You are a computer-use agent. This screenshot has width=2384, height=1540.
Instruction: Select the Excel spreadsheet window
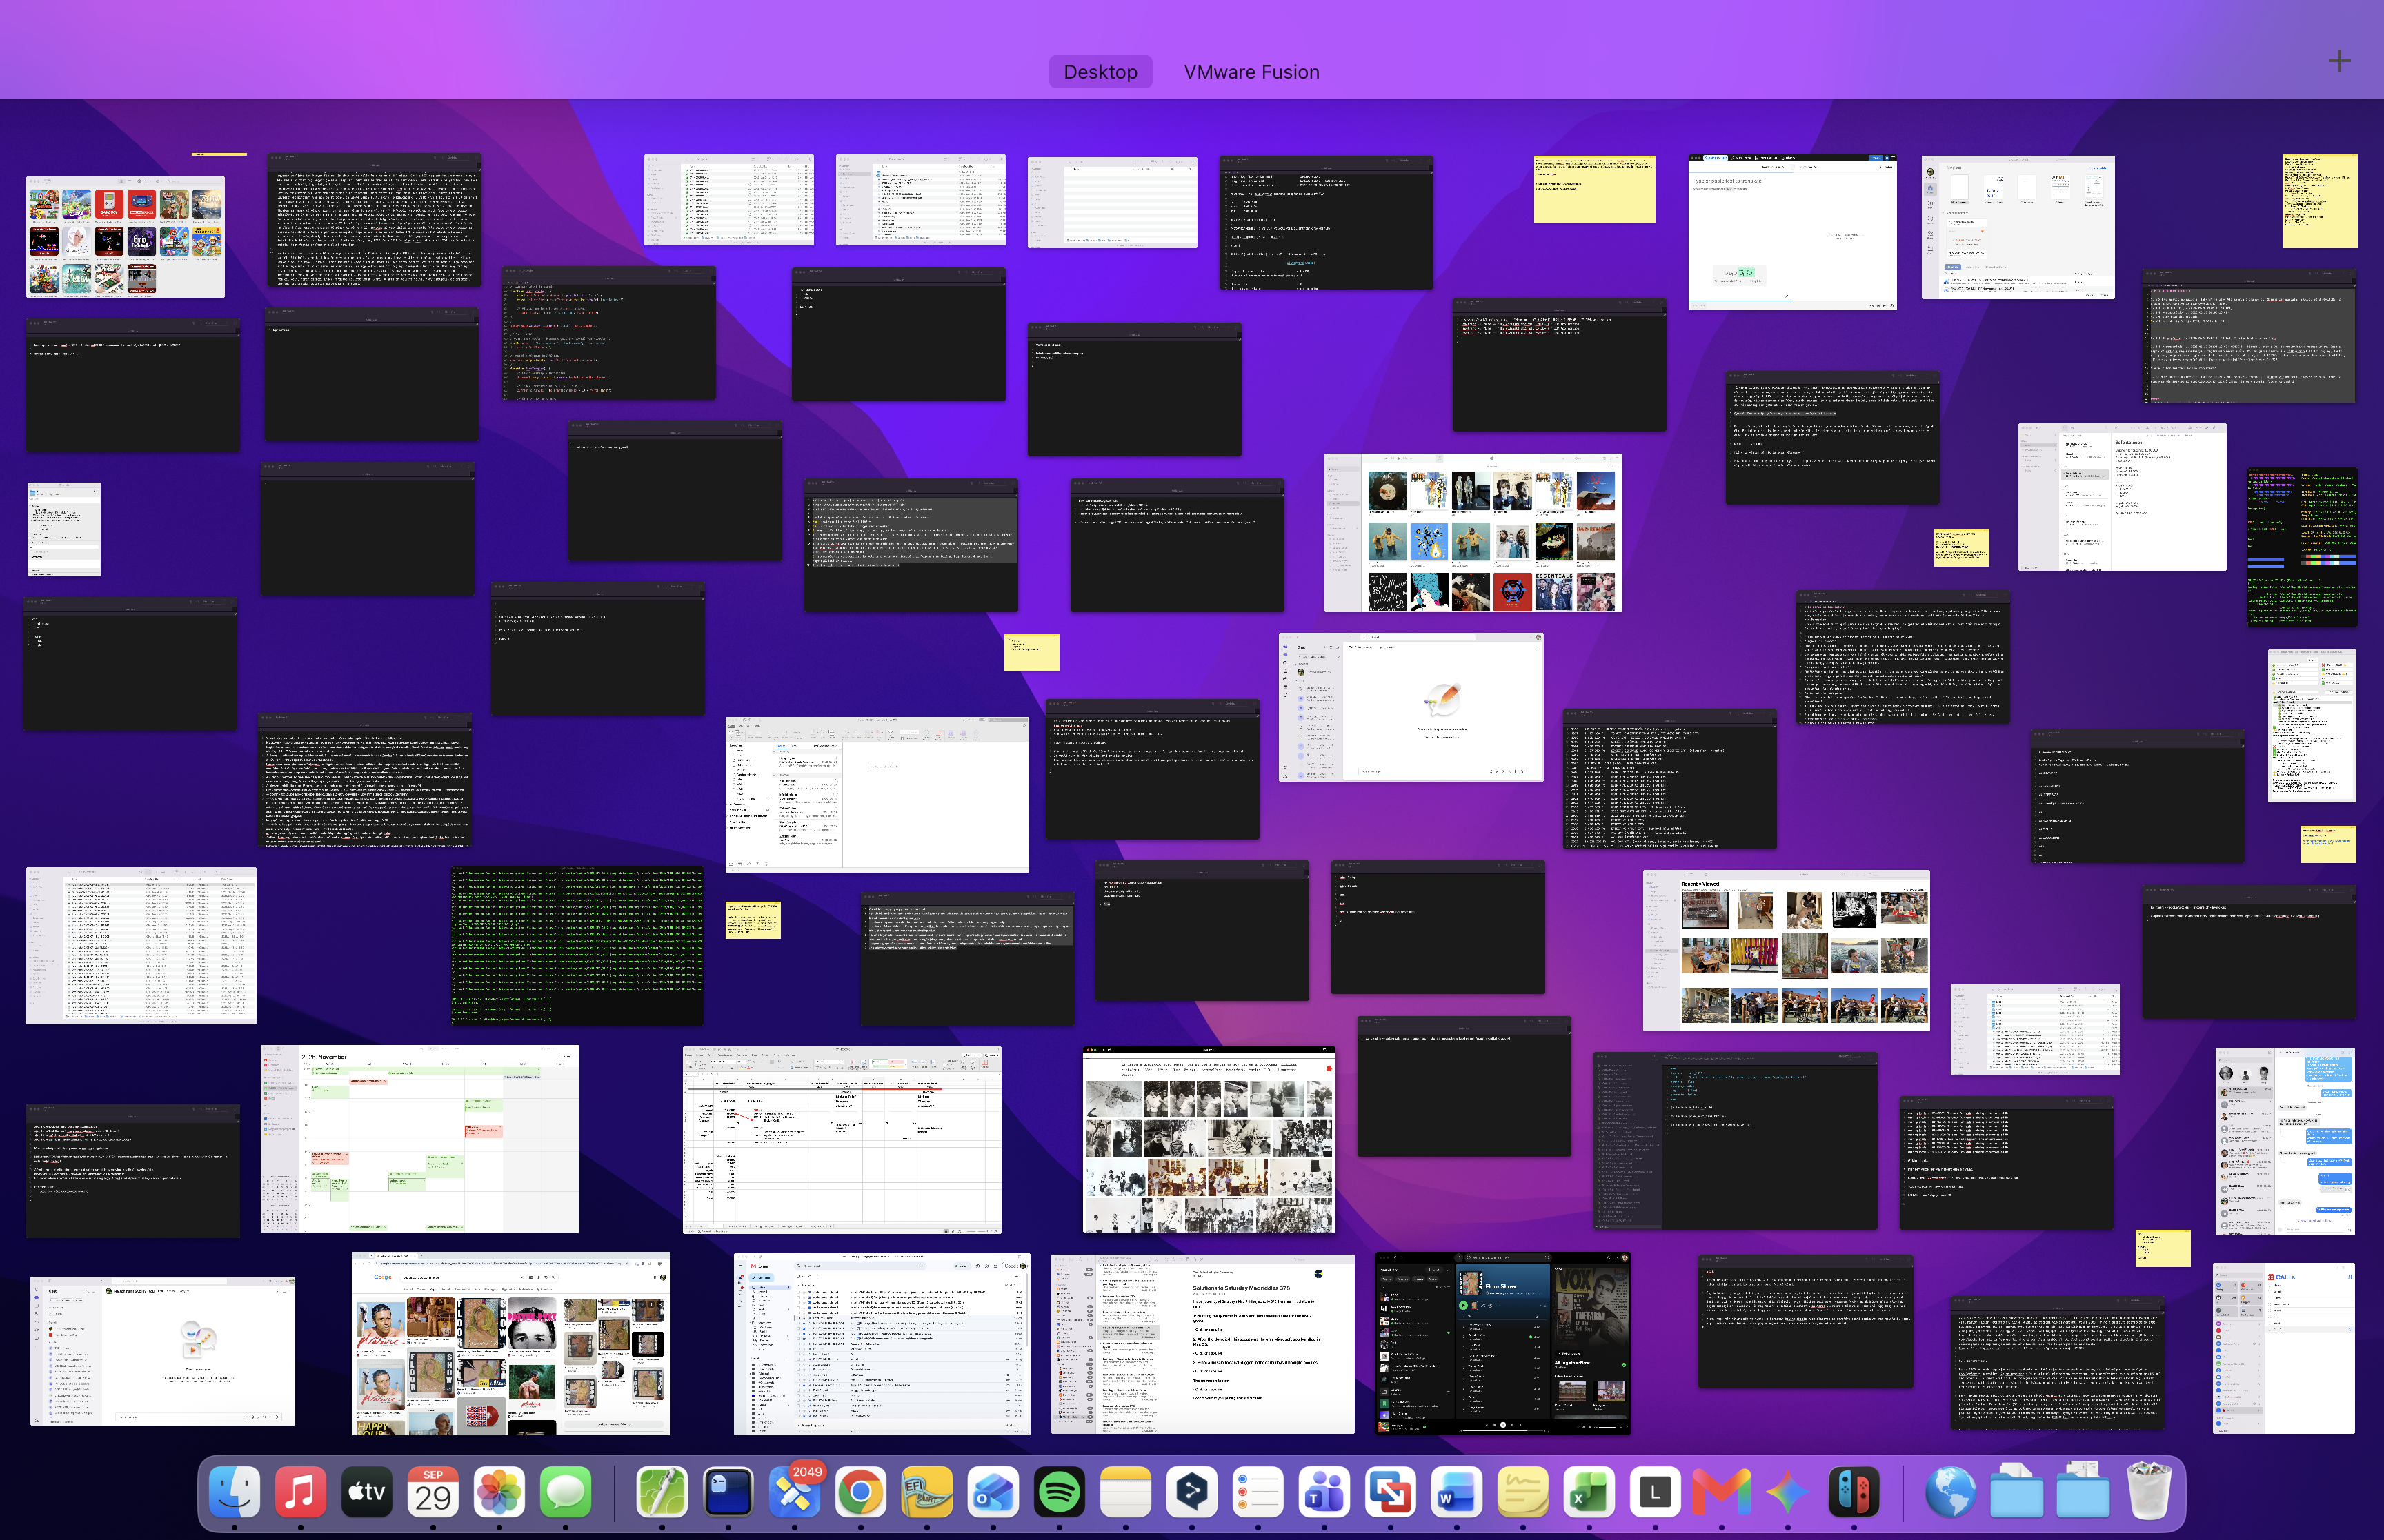842,1140
